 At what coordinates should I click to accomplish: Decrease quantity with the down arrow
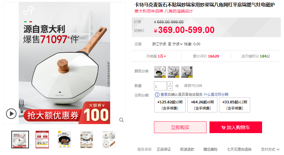click(x=170, y=88)
